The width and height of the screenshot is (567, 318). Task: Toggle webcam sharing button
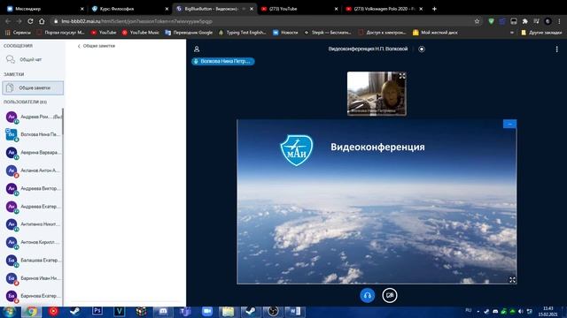pos(390,295)
